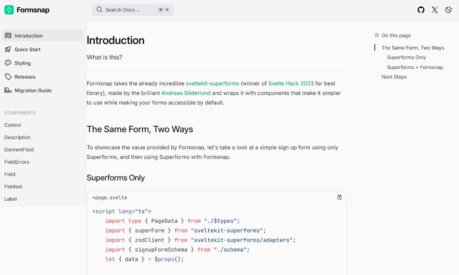Jump to 'The Same Form, Two Ways' in outline
Viewport: 459px width, 275px height.
click(x=413, y=48)
